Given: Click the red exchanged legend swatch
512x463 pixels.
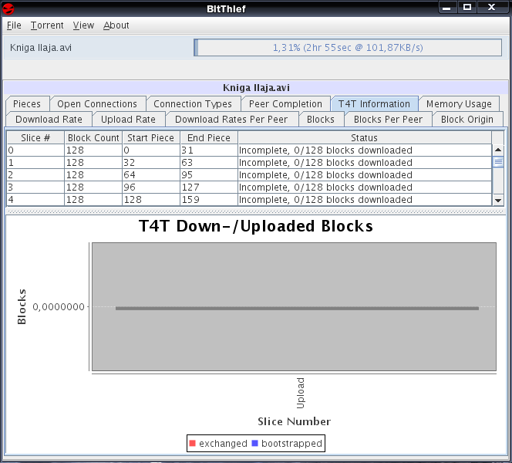Looking at the screenshot, I should 192,443.
